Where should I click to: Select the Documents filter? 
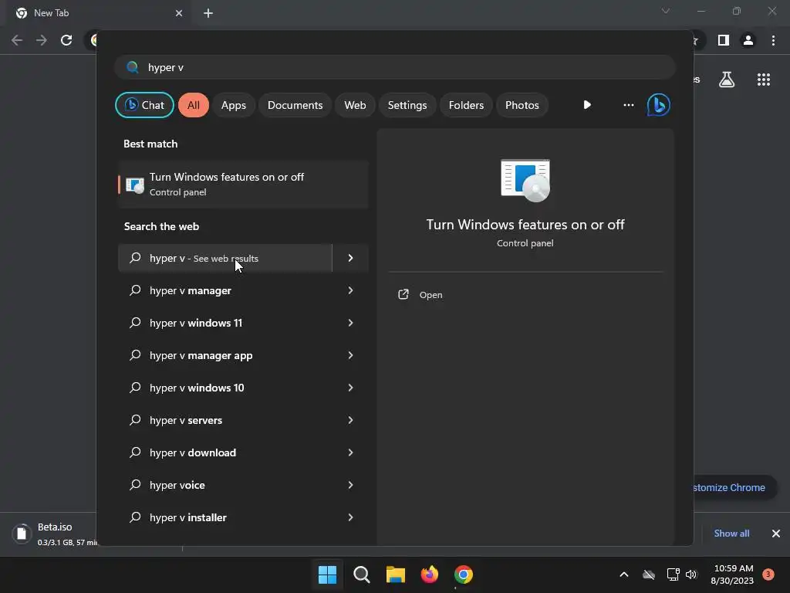pyautogui.click(x=295, y=105)
